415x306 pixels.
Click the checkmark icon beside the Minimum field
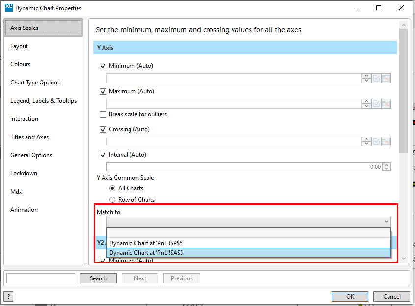coord(375,78)
